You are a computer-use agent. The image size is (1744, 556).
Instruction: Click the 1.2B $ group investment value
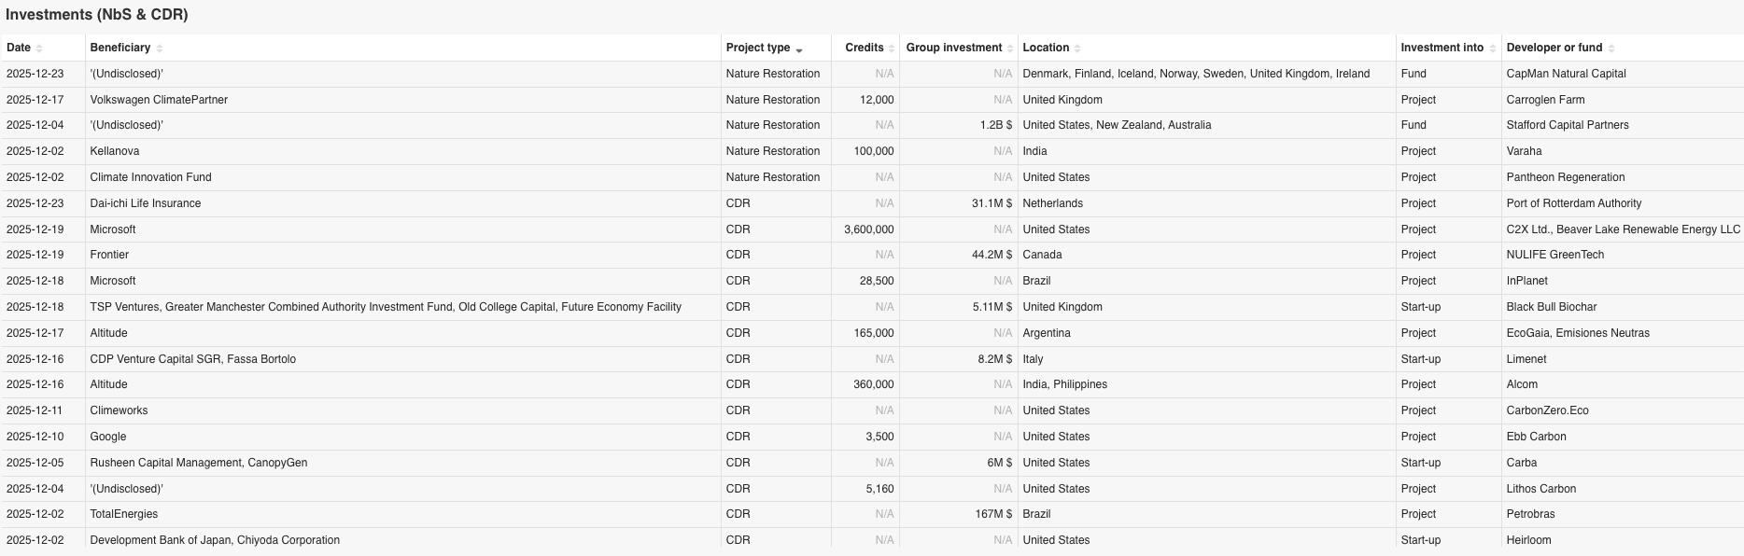tap(995, 125)
